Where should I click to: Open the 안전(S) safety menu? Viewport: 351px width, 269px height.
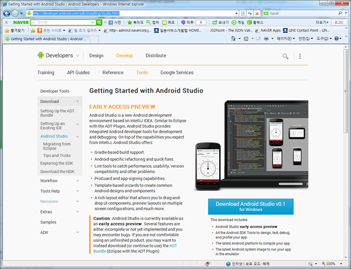coord(306,38)
